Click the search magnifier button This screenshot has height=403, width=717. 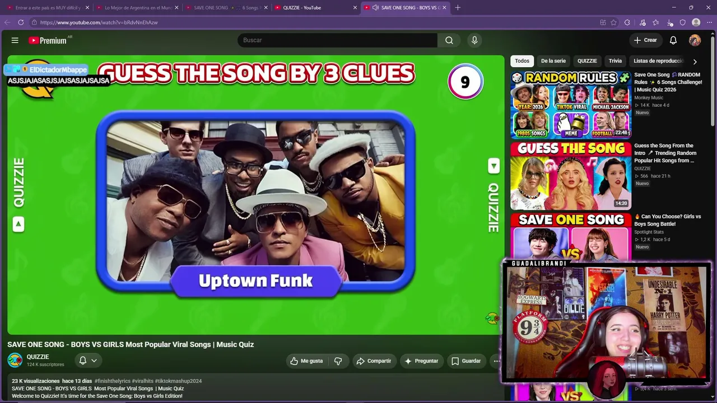pos(449,40)
